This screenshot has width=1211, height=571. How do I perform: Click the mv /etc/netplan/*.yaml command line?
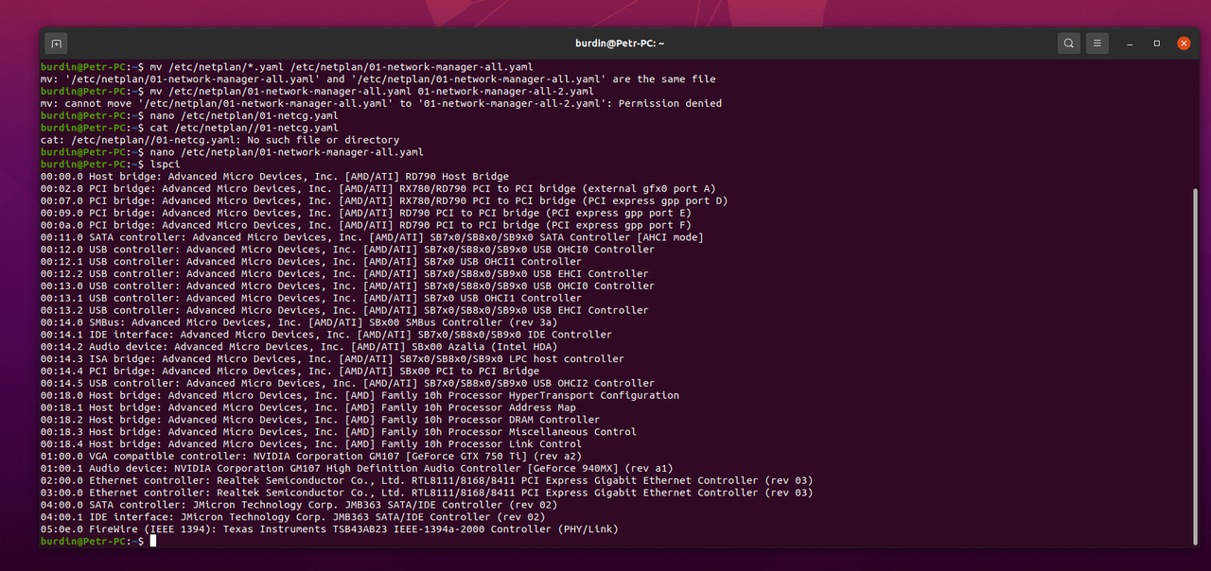(x=287, y=67)
